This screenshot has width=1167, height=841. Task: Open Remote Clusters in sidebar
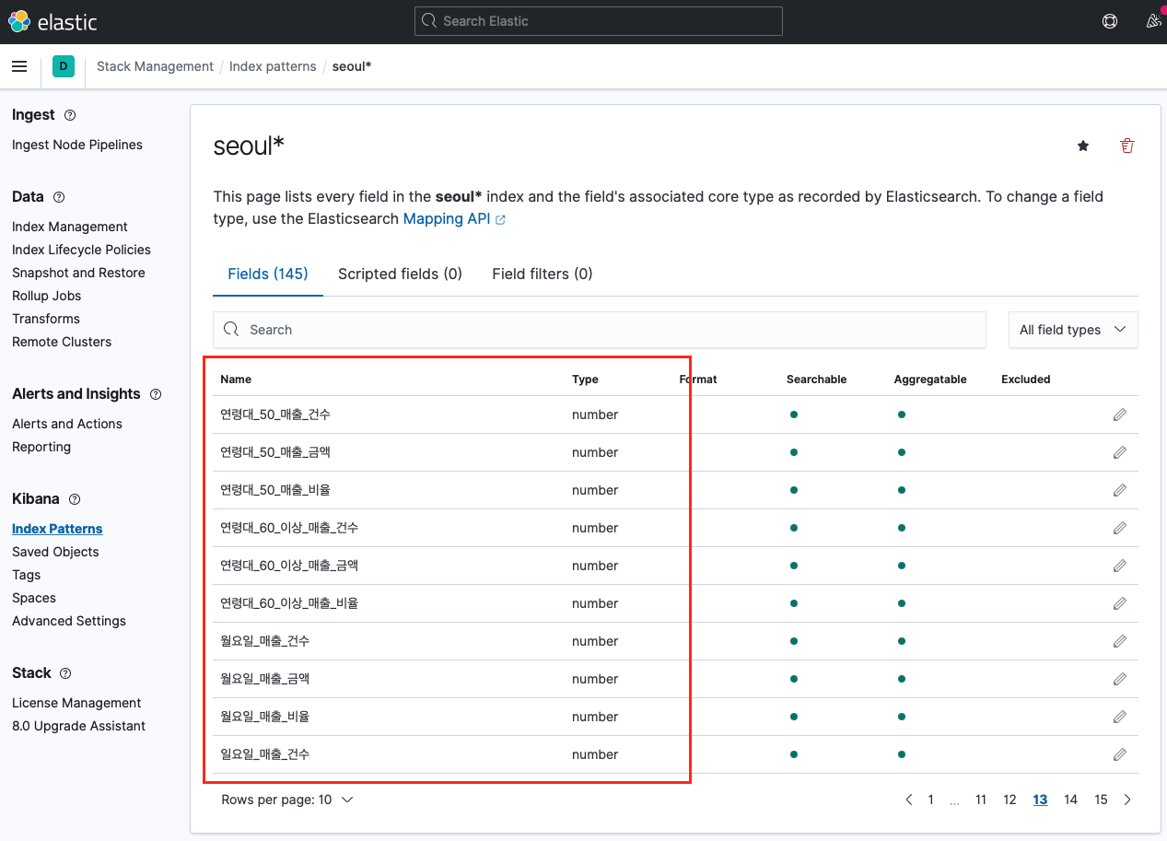tap(62, 342)
